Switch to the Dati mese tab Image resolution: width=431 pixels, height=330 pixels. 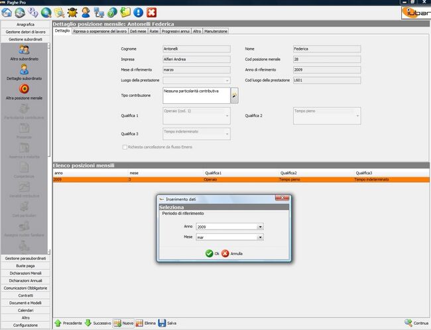pyautogui.click(x=138, y=31)
